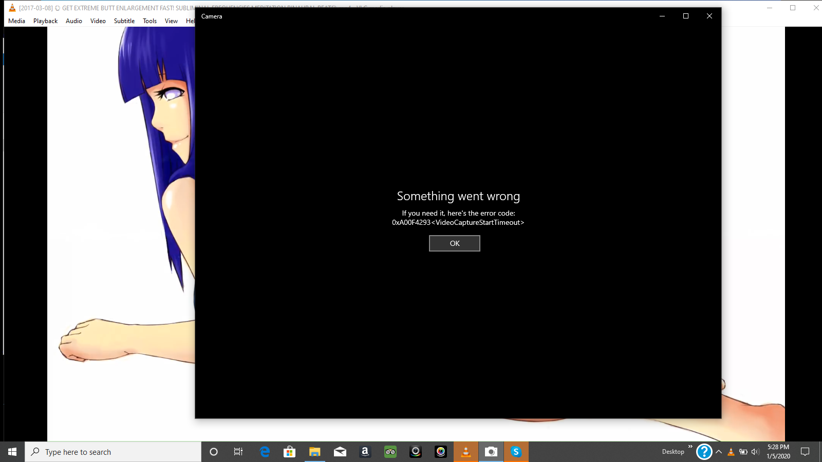Close the Camera window

[x=709, y=16]
